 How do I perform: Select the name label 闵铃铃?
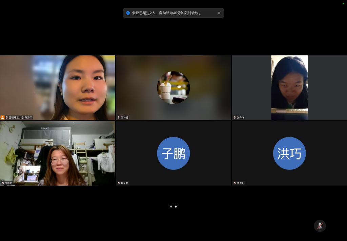point(124,118)
